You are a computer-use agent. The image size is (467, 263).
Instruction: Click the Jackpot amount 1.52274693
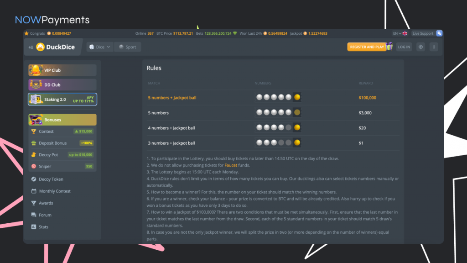(x=317, y=33)
